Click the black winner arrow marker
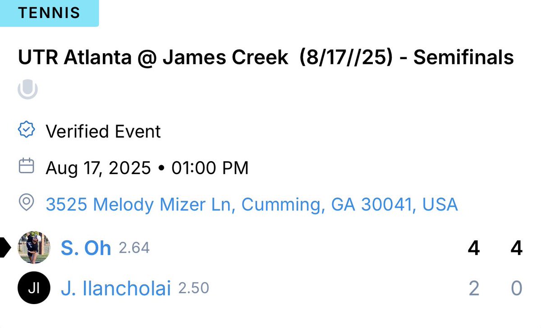 pyautogui.click(x=5, y=248)
